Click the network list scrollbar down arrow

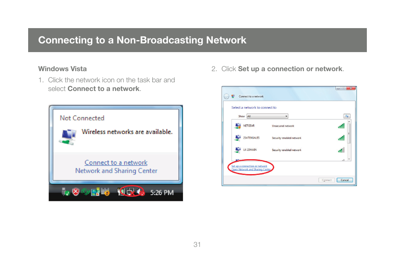(349, 159)
